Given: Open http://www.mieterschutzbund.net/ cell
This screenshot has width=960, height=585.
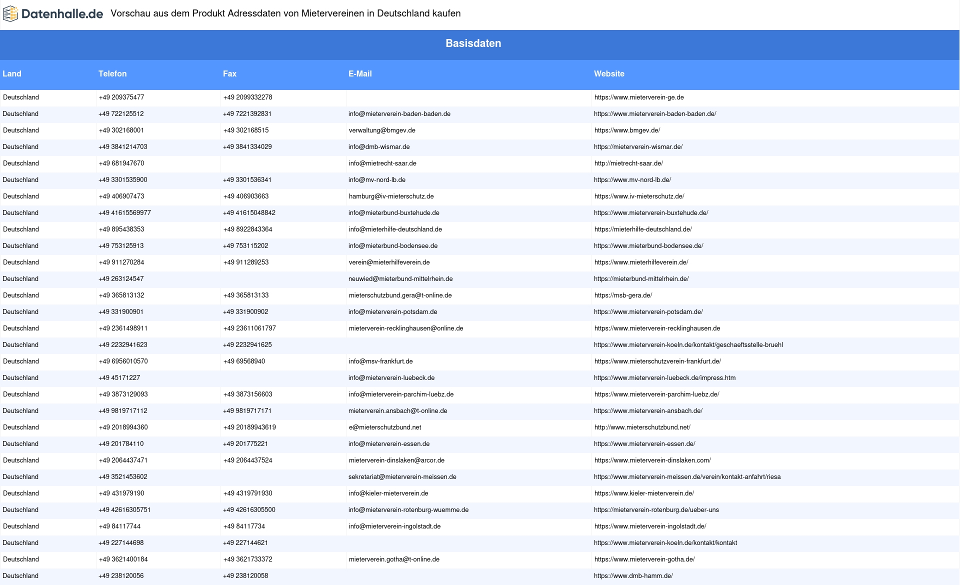Looking at the screenshot, I should tap(642, 427).
